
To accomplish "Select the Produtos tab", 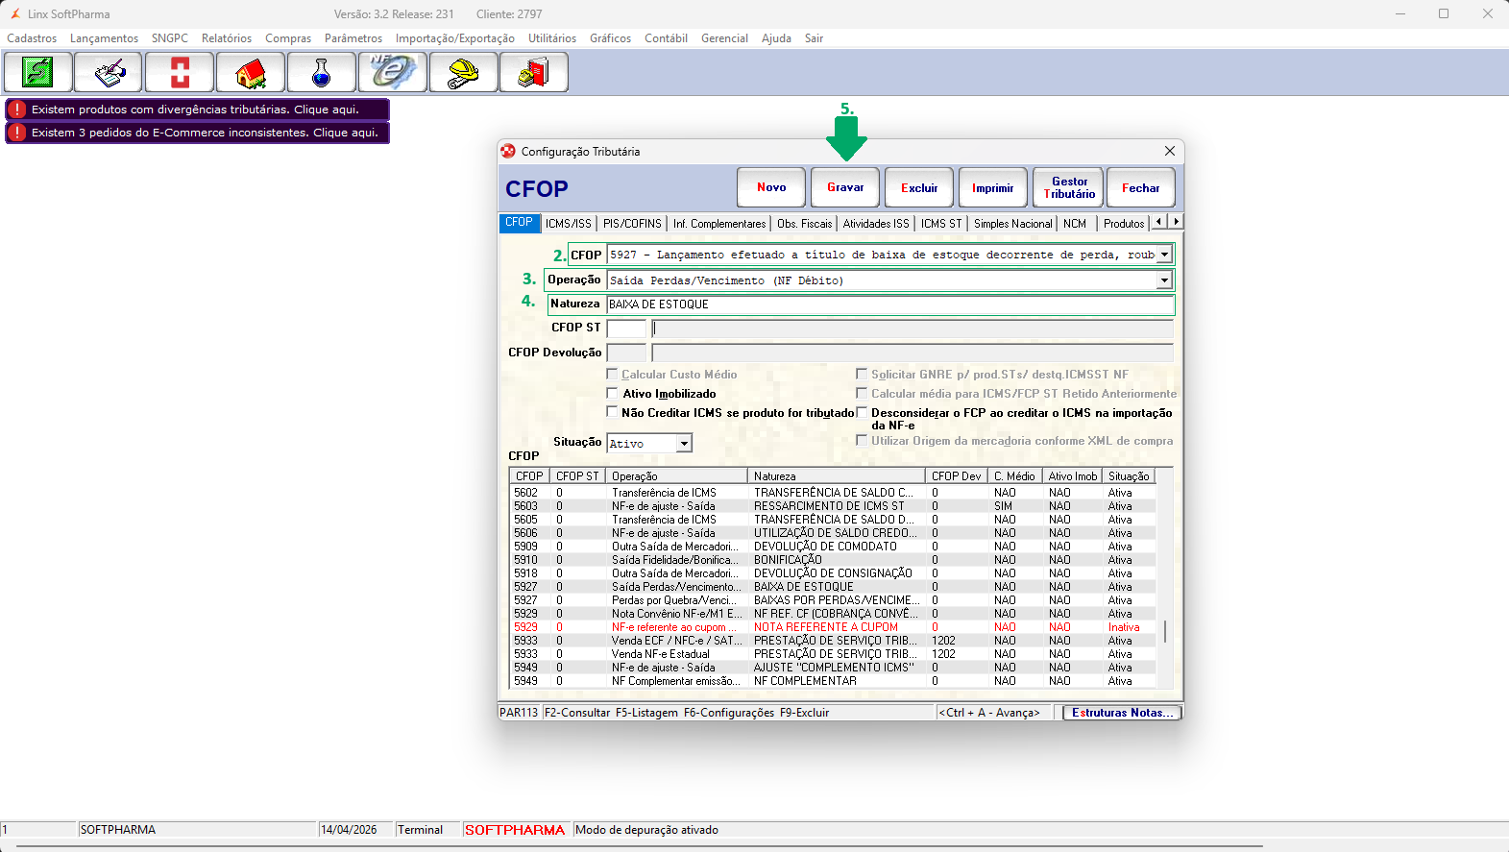I will click(x=1124, y=224).
